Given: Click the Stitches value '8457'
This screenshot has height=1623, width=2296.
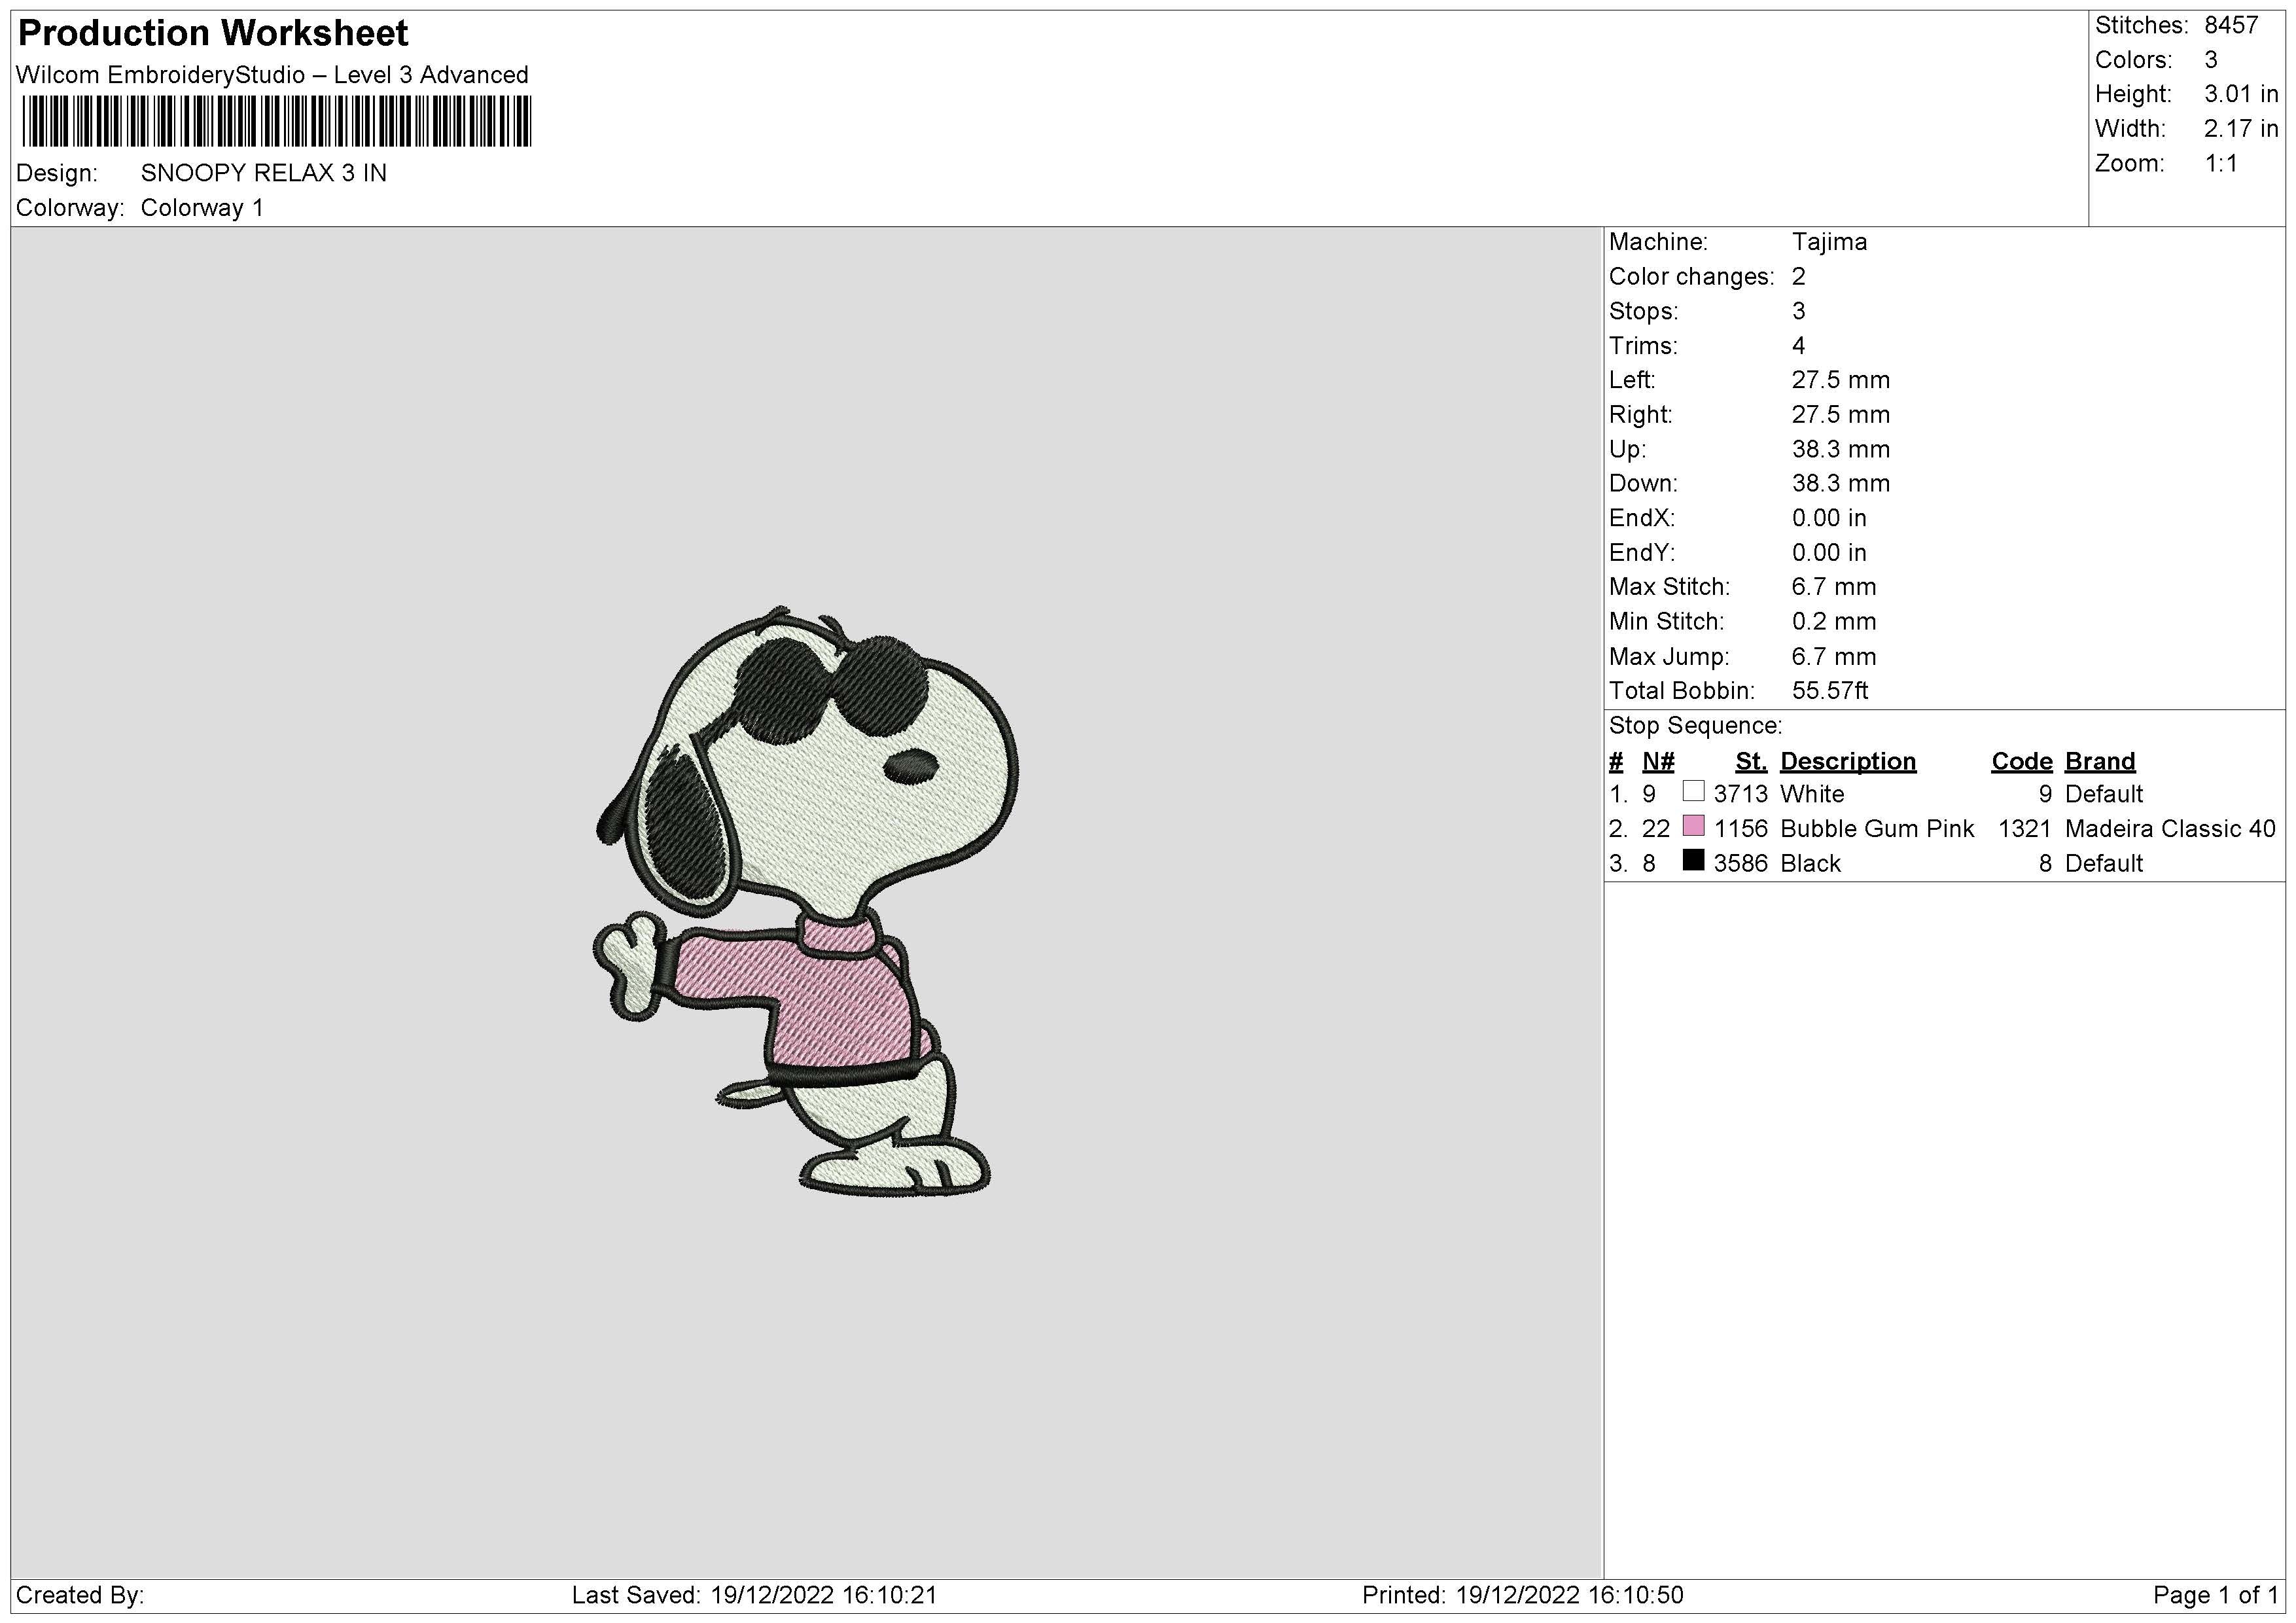Looking at the screenshot, I should (2231, 26).
